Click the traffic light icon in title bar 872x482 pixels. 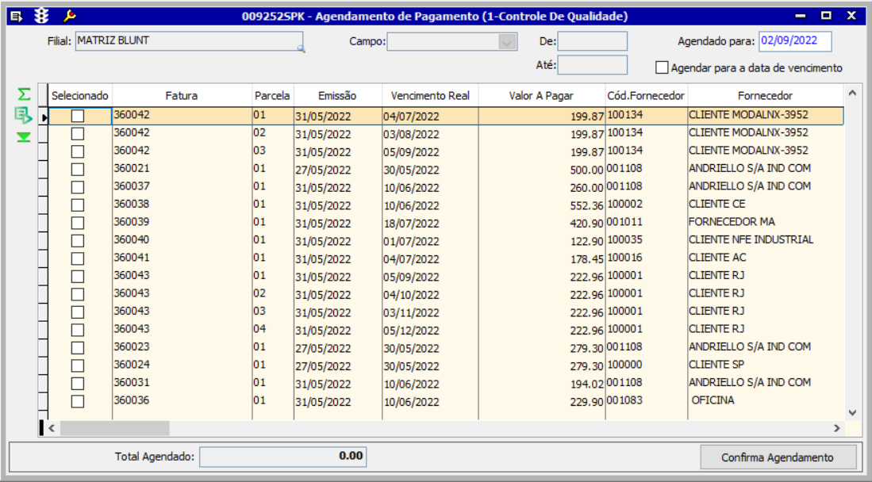42,16
